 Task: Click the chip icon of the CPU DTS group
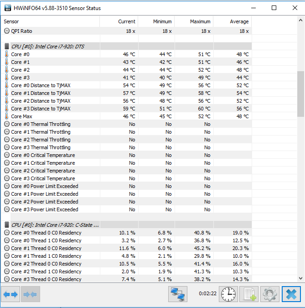7,47
